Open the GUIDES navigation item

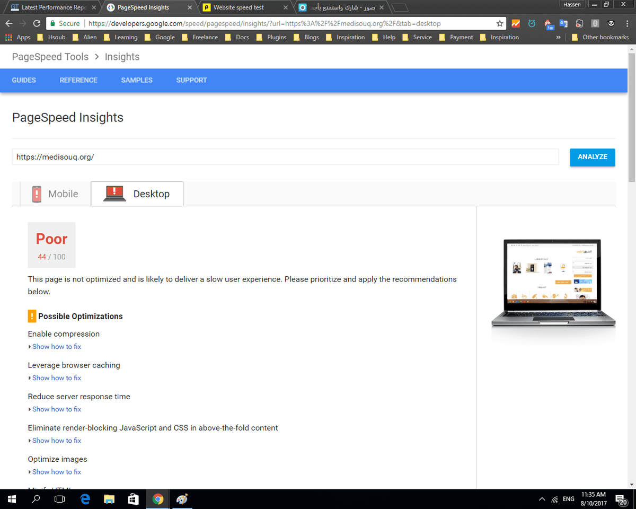24,80
